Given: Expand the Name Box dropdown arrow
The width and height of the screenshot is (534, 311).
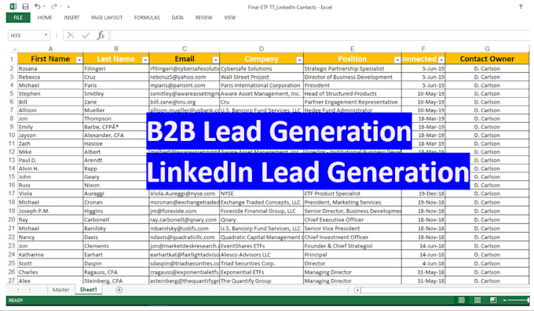Looking at the screenshot, I should [46, 35].
